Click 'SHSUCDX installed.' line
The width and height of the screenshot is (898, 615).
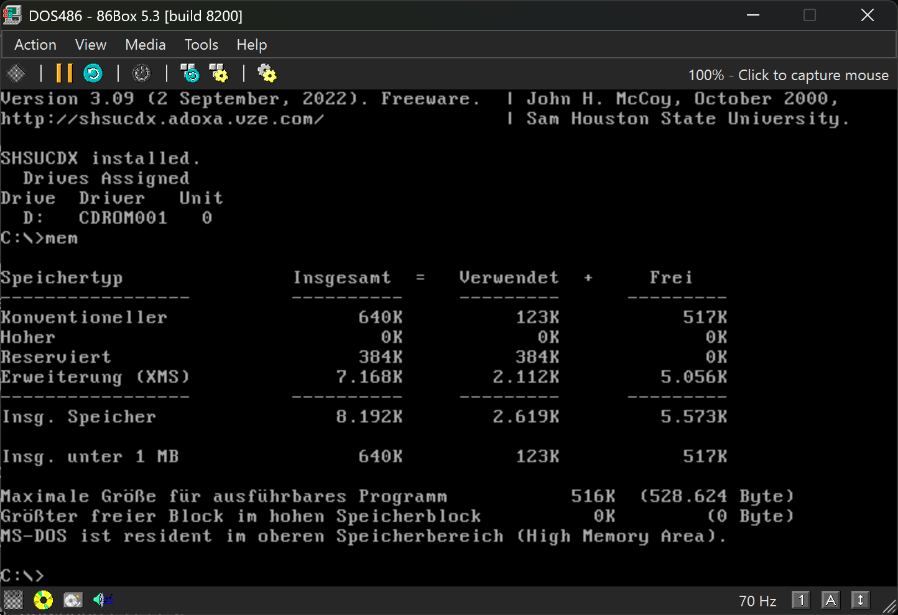click(101, 158)
